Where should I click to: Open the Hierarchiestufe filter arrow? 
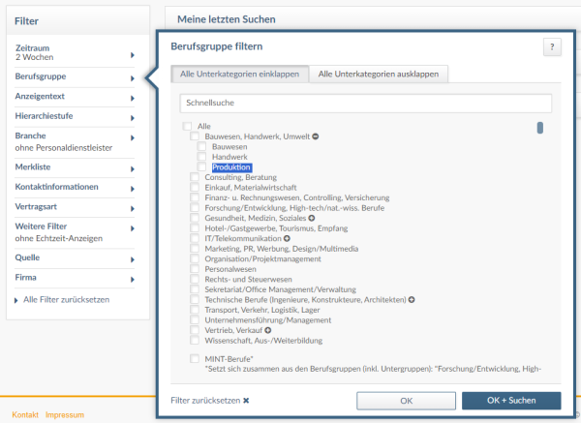133,118
